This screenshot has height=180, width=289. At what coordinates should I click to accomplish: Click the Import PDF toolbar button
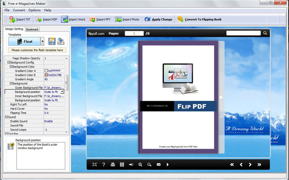[46, 19]
